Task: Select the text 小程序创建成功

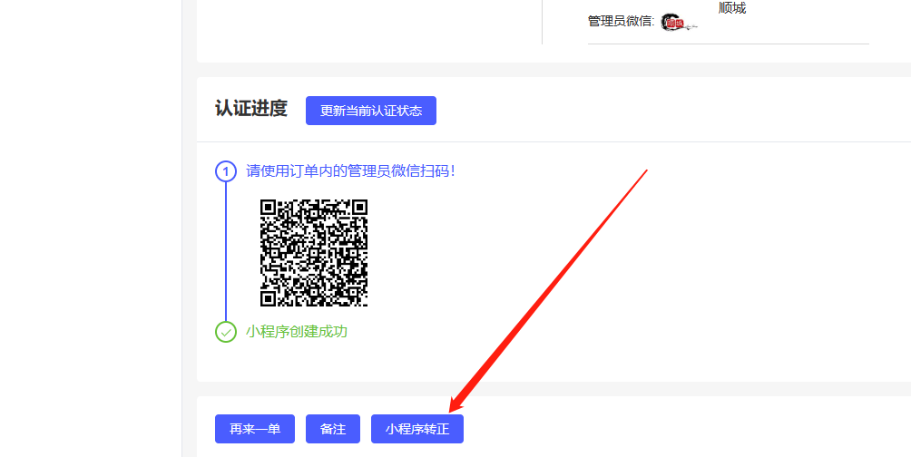Action: (x=297, y=332)
